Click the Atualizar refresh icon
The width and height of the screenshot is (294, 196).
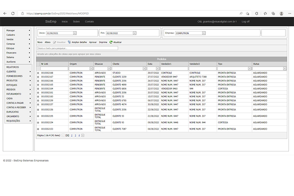coord(111,42)
